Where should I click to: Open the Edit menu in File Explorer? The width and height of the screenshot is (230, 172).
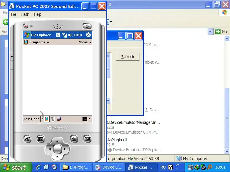click(27, 119)
